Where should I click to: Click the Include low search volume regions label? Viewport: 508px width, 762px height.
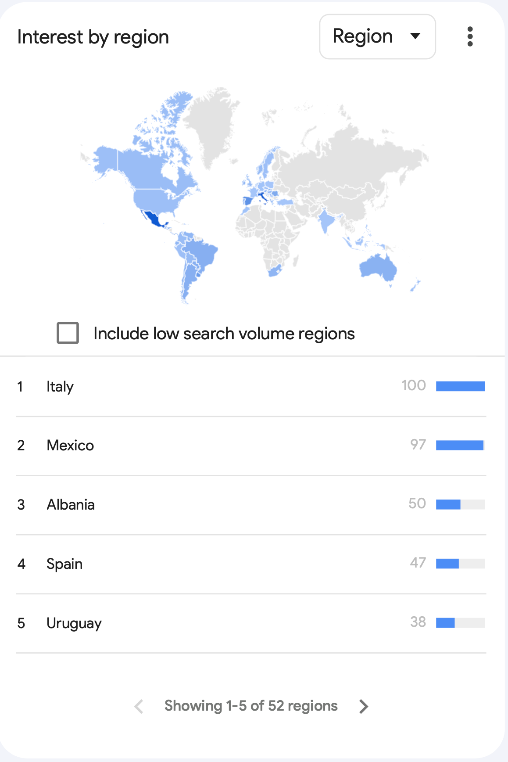click(224, 334)
